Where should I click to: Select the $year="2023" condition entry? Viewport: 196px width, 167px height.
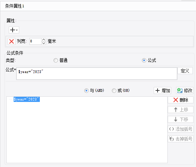tap(27, 99)
